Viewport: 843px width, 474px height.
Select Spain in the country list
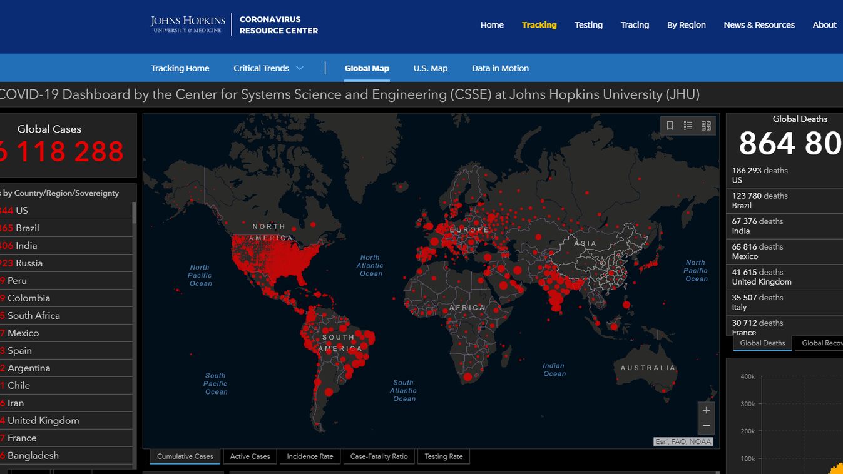66,351
